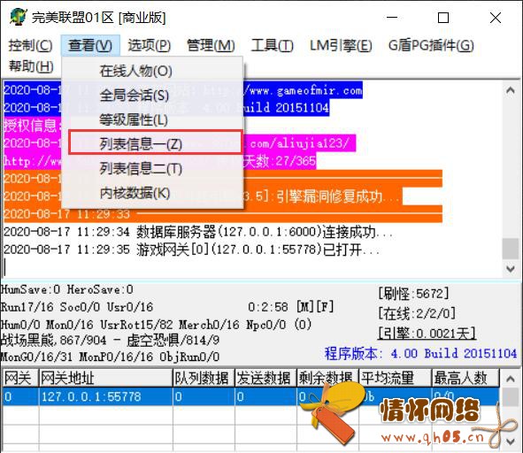Open the G盾PG插件(G) menu
This screenshot has height=453, width=523.
431,45
